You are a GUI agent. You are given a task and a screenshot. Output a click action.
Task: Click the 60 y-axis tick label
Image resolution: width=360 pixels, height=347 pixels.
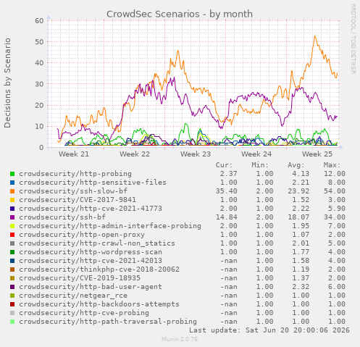39,21
